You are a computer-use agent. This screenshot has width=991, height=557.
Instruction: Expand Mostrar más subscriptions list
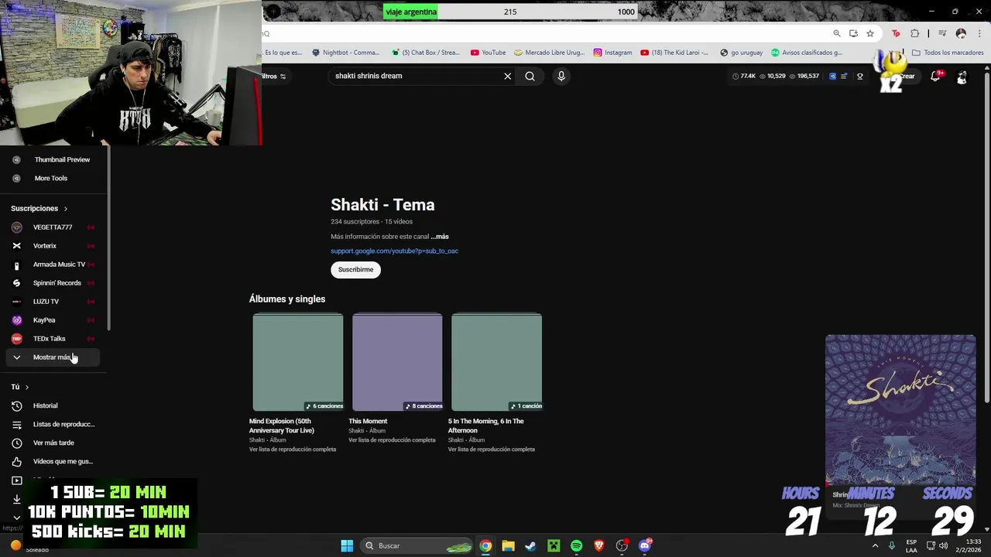click(53, 357)
